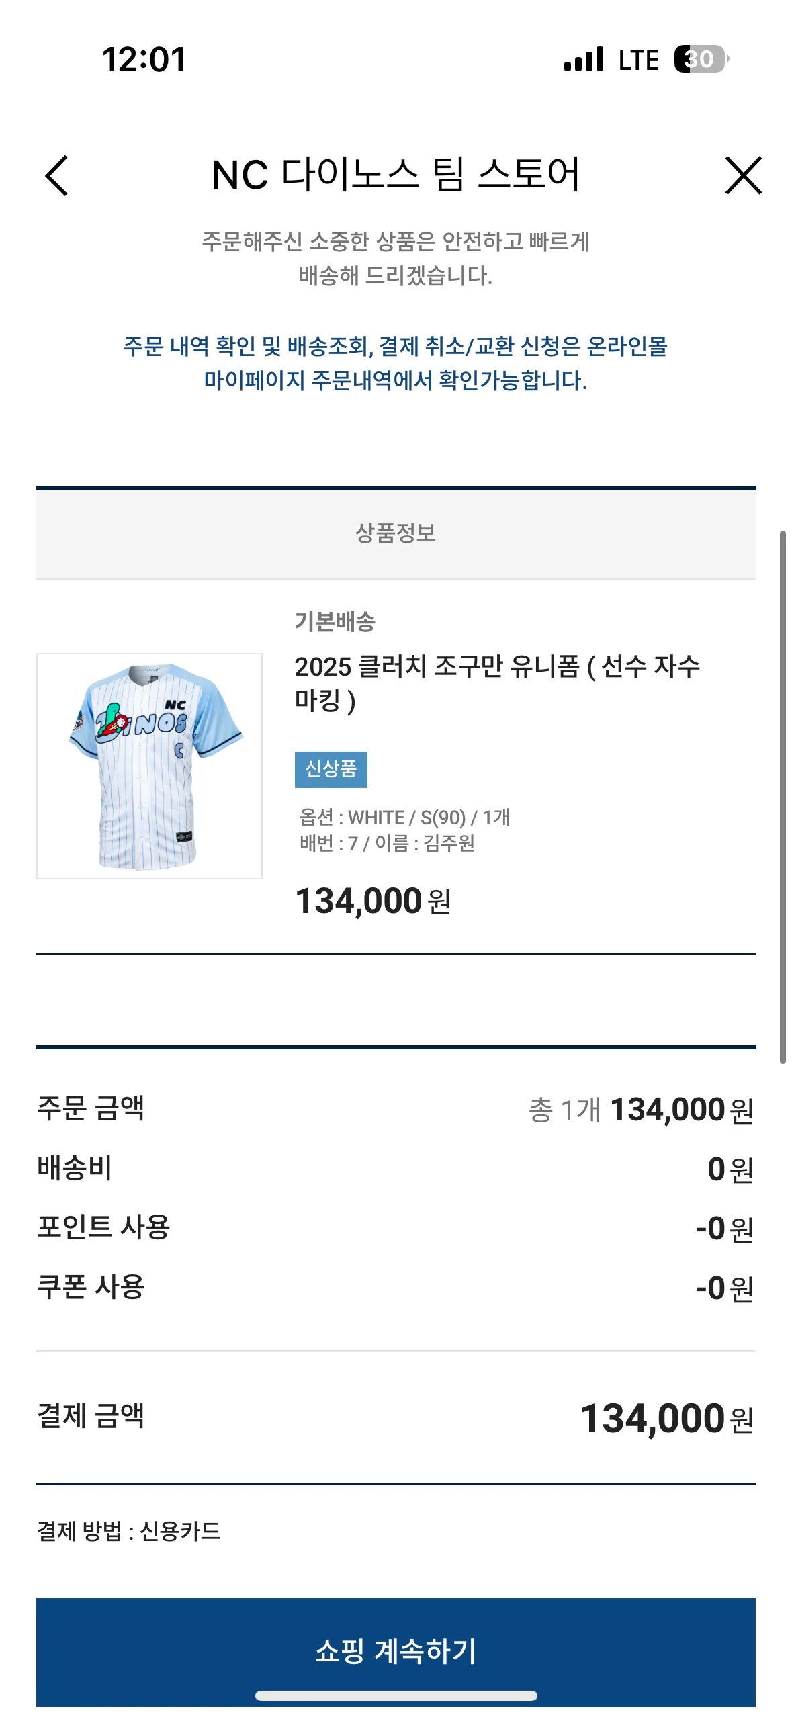Tap the home indicator bar

396,1696
